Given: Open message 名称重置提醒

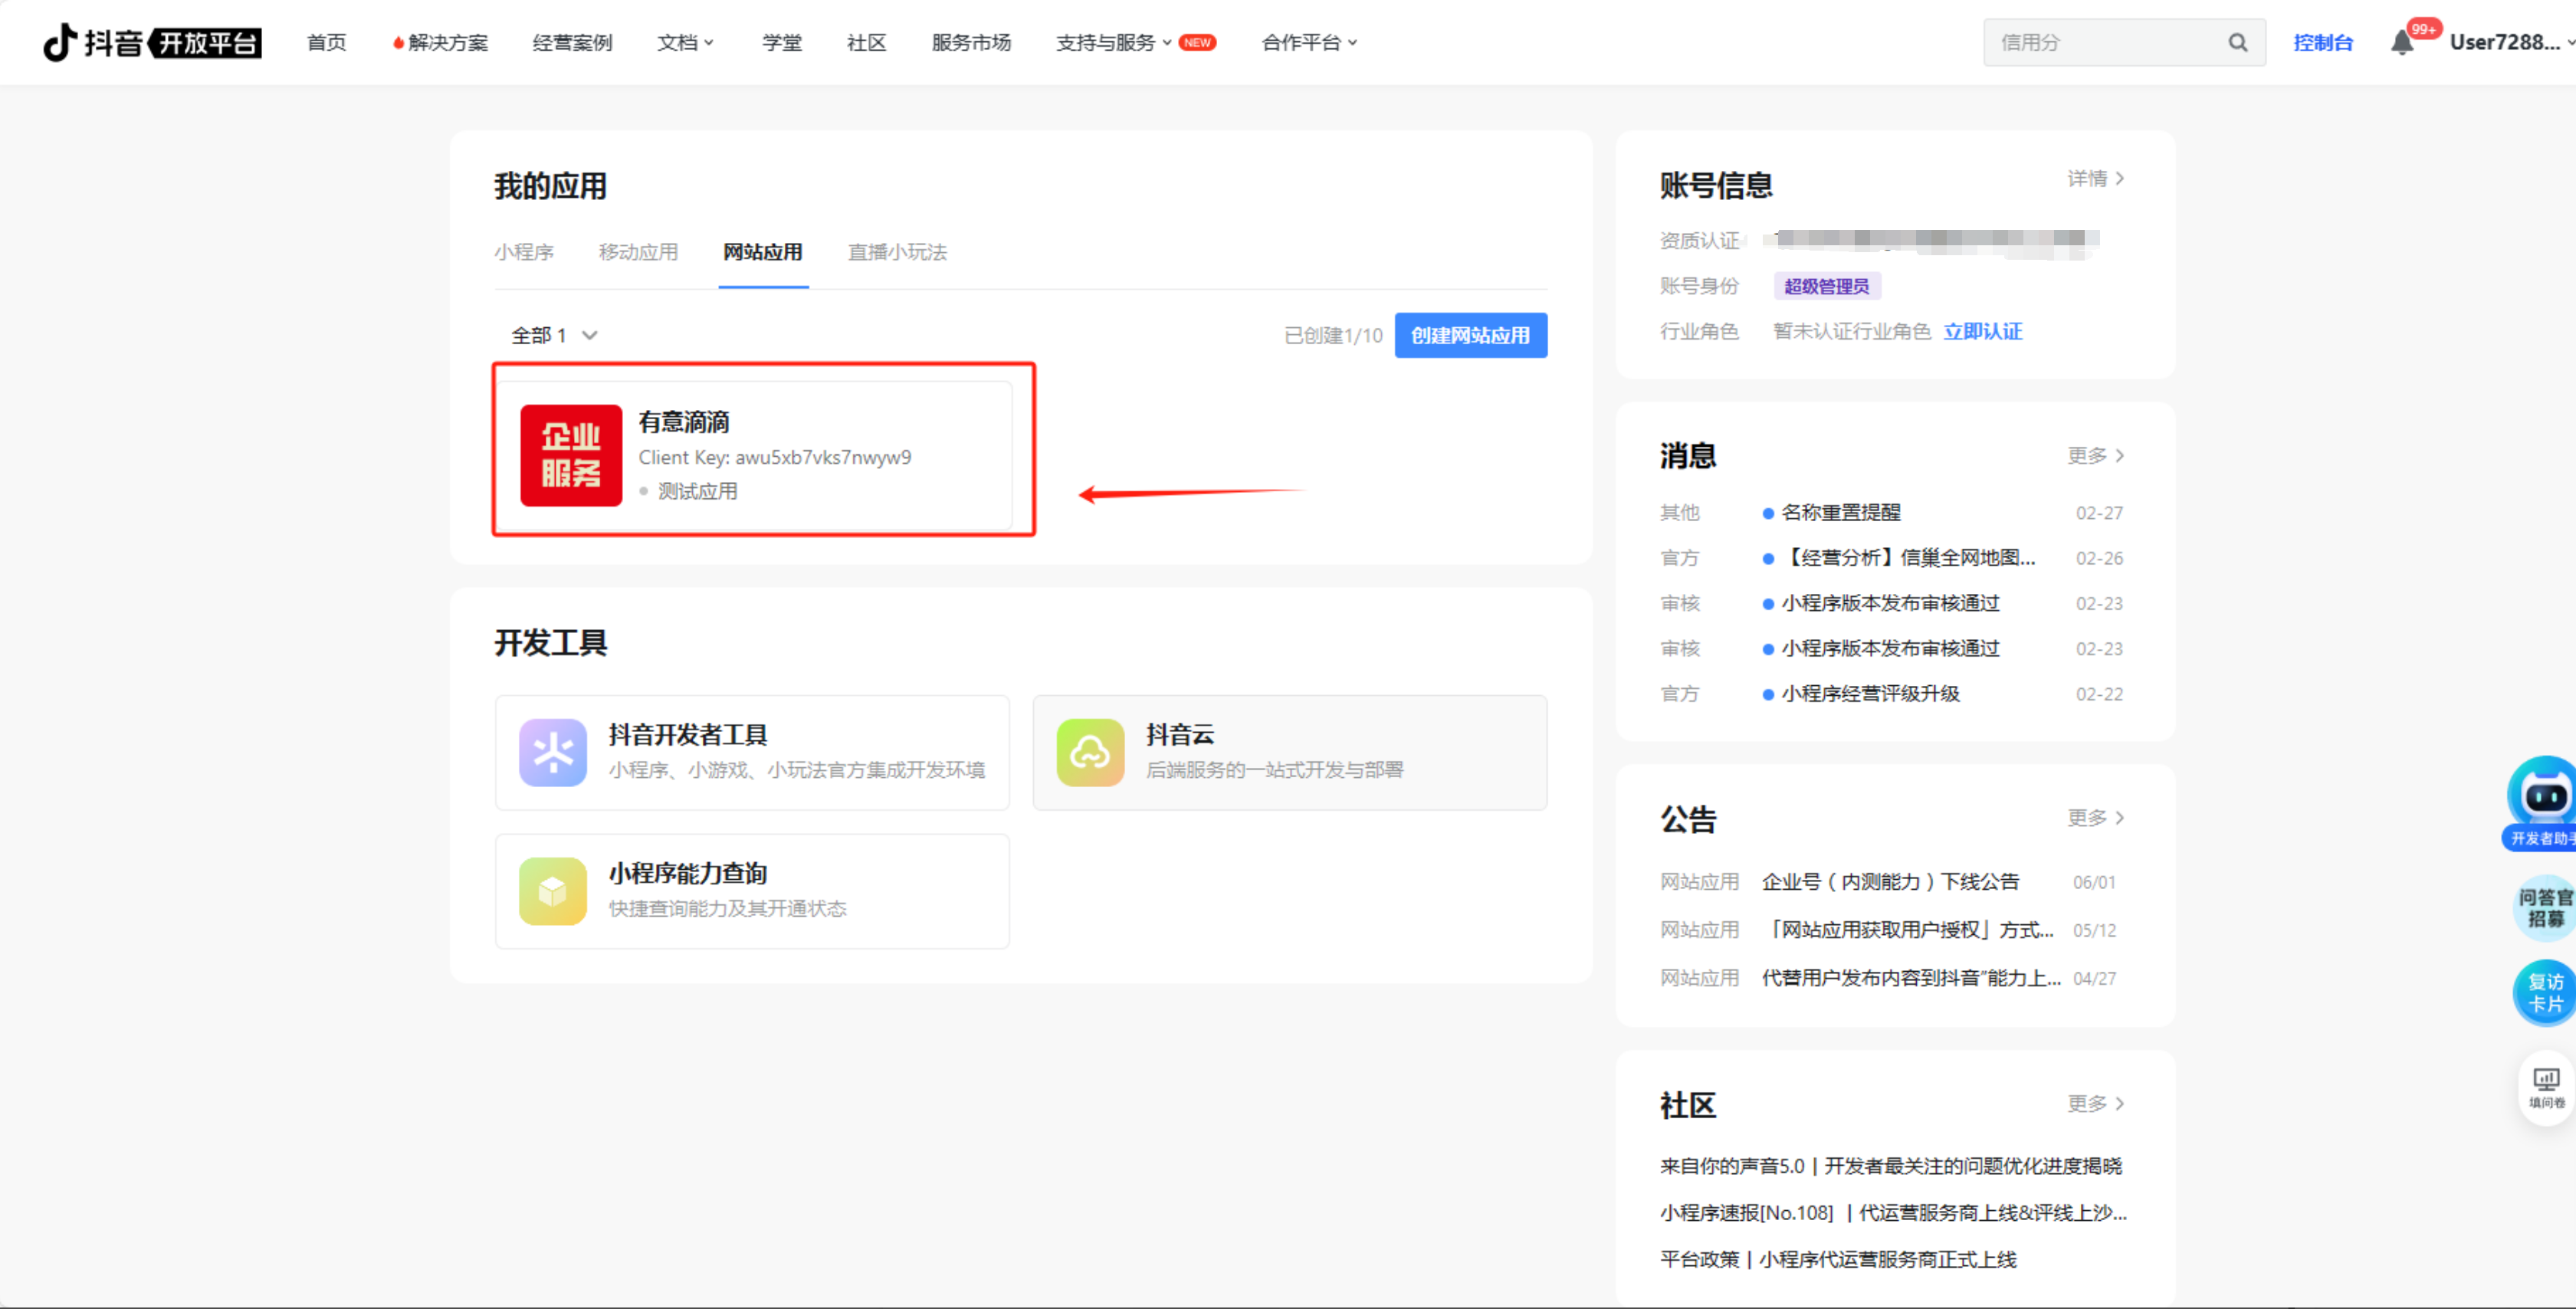Looking at the screenshot, I should tap(1840, 512).
